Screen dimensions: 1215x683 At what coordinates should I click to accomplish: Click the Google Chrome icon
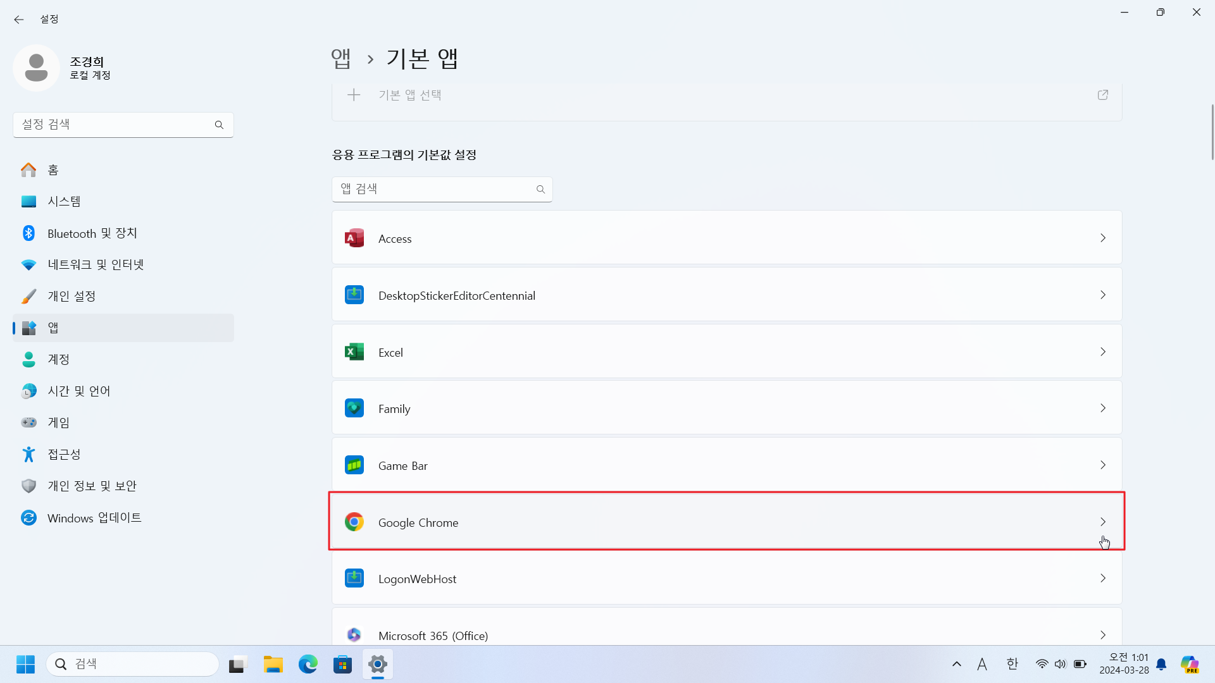[354, 522]
